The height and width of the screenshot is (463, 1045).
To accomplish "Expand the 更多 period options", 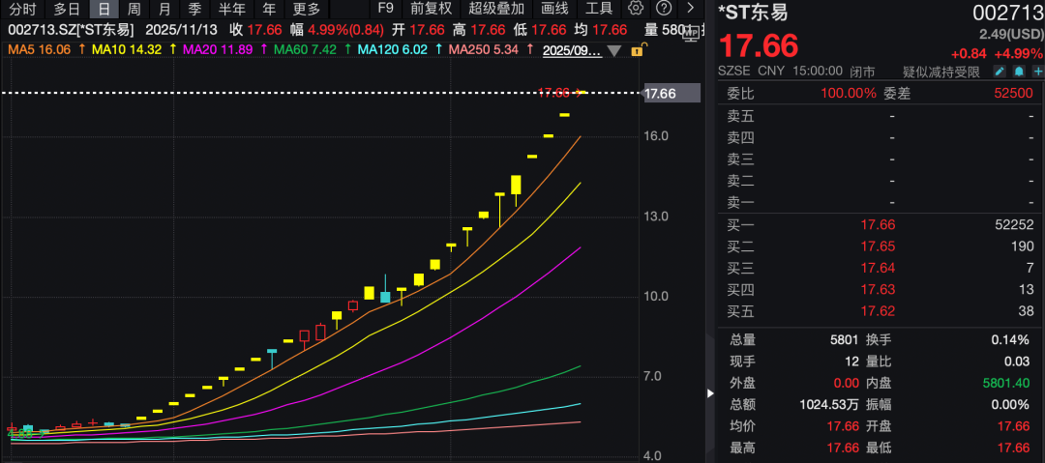I will pyautogui.click(x=306, y=9).
